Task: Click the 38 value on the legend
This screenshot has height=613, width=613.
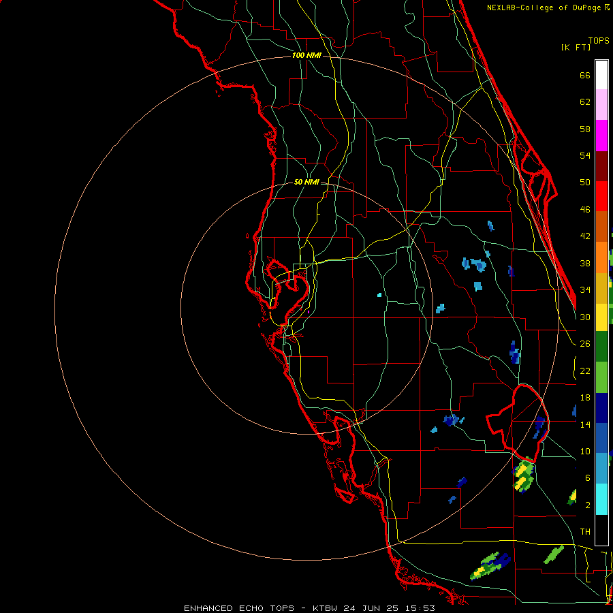Action: [x=585, y=263]
